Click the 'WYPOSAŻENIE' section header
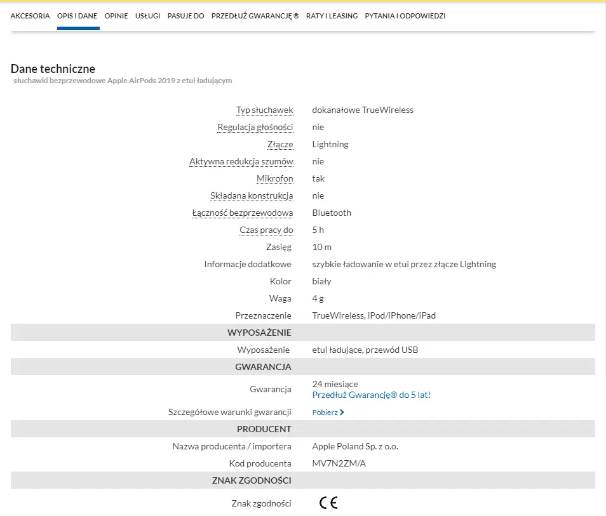Viewport: 606px width, 516px height. click(259, 333)
